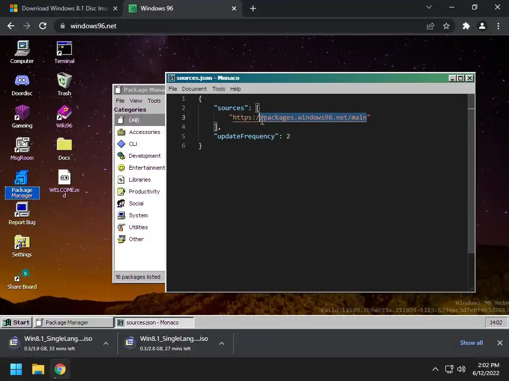Launch the Share Board desktop icon
The image size is (509, 381).
(22, 279)
